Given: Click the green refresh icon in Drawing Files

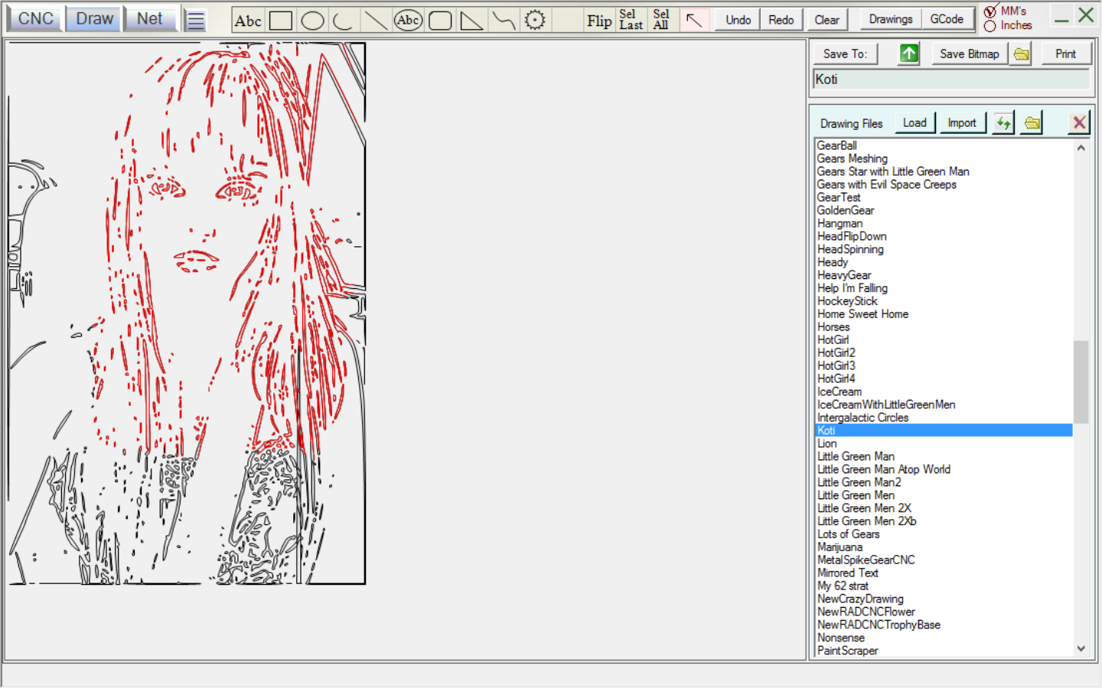Looking at the screenshot, I should click(1003, 122).
